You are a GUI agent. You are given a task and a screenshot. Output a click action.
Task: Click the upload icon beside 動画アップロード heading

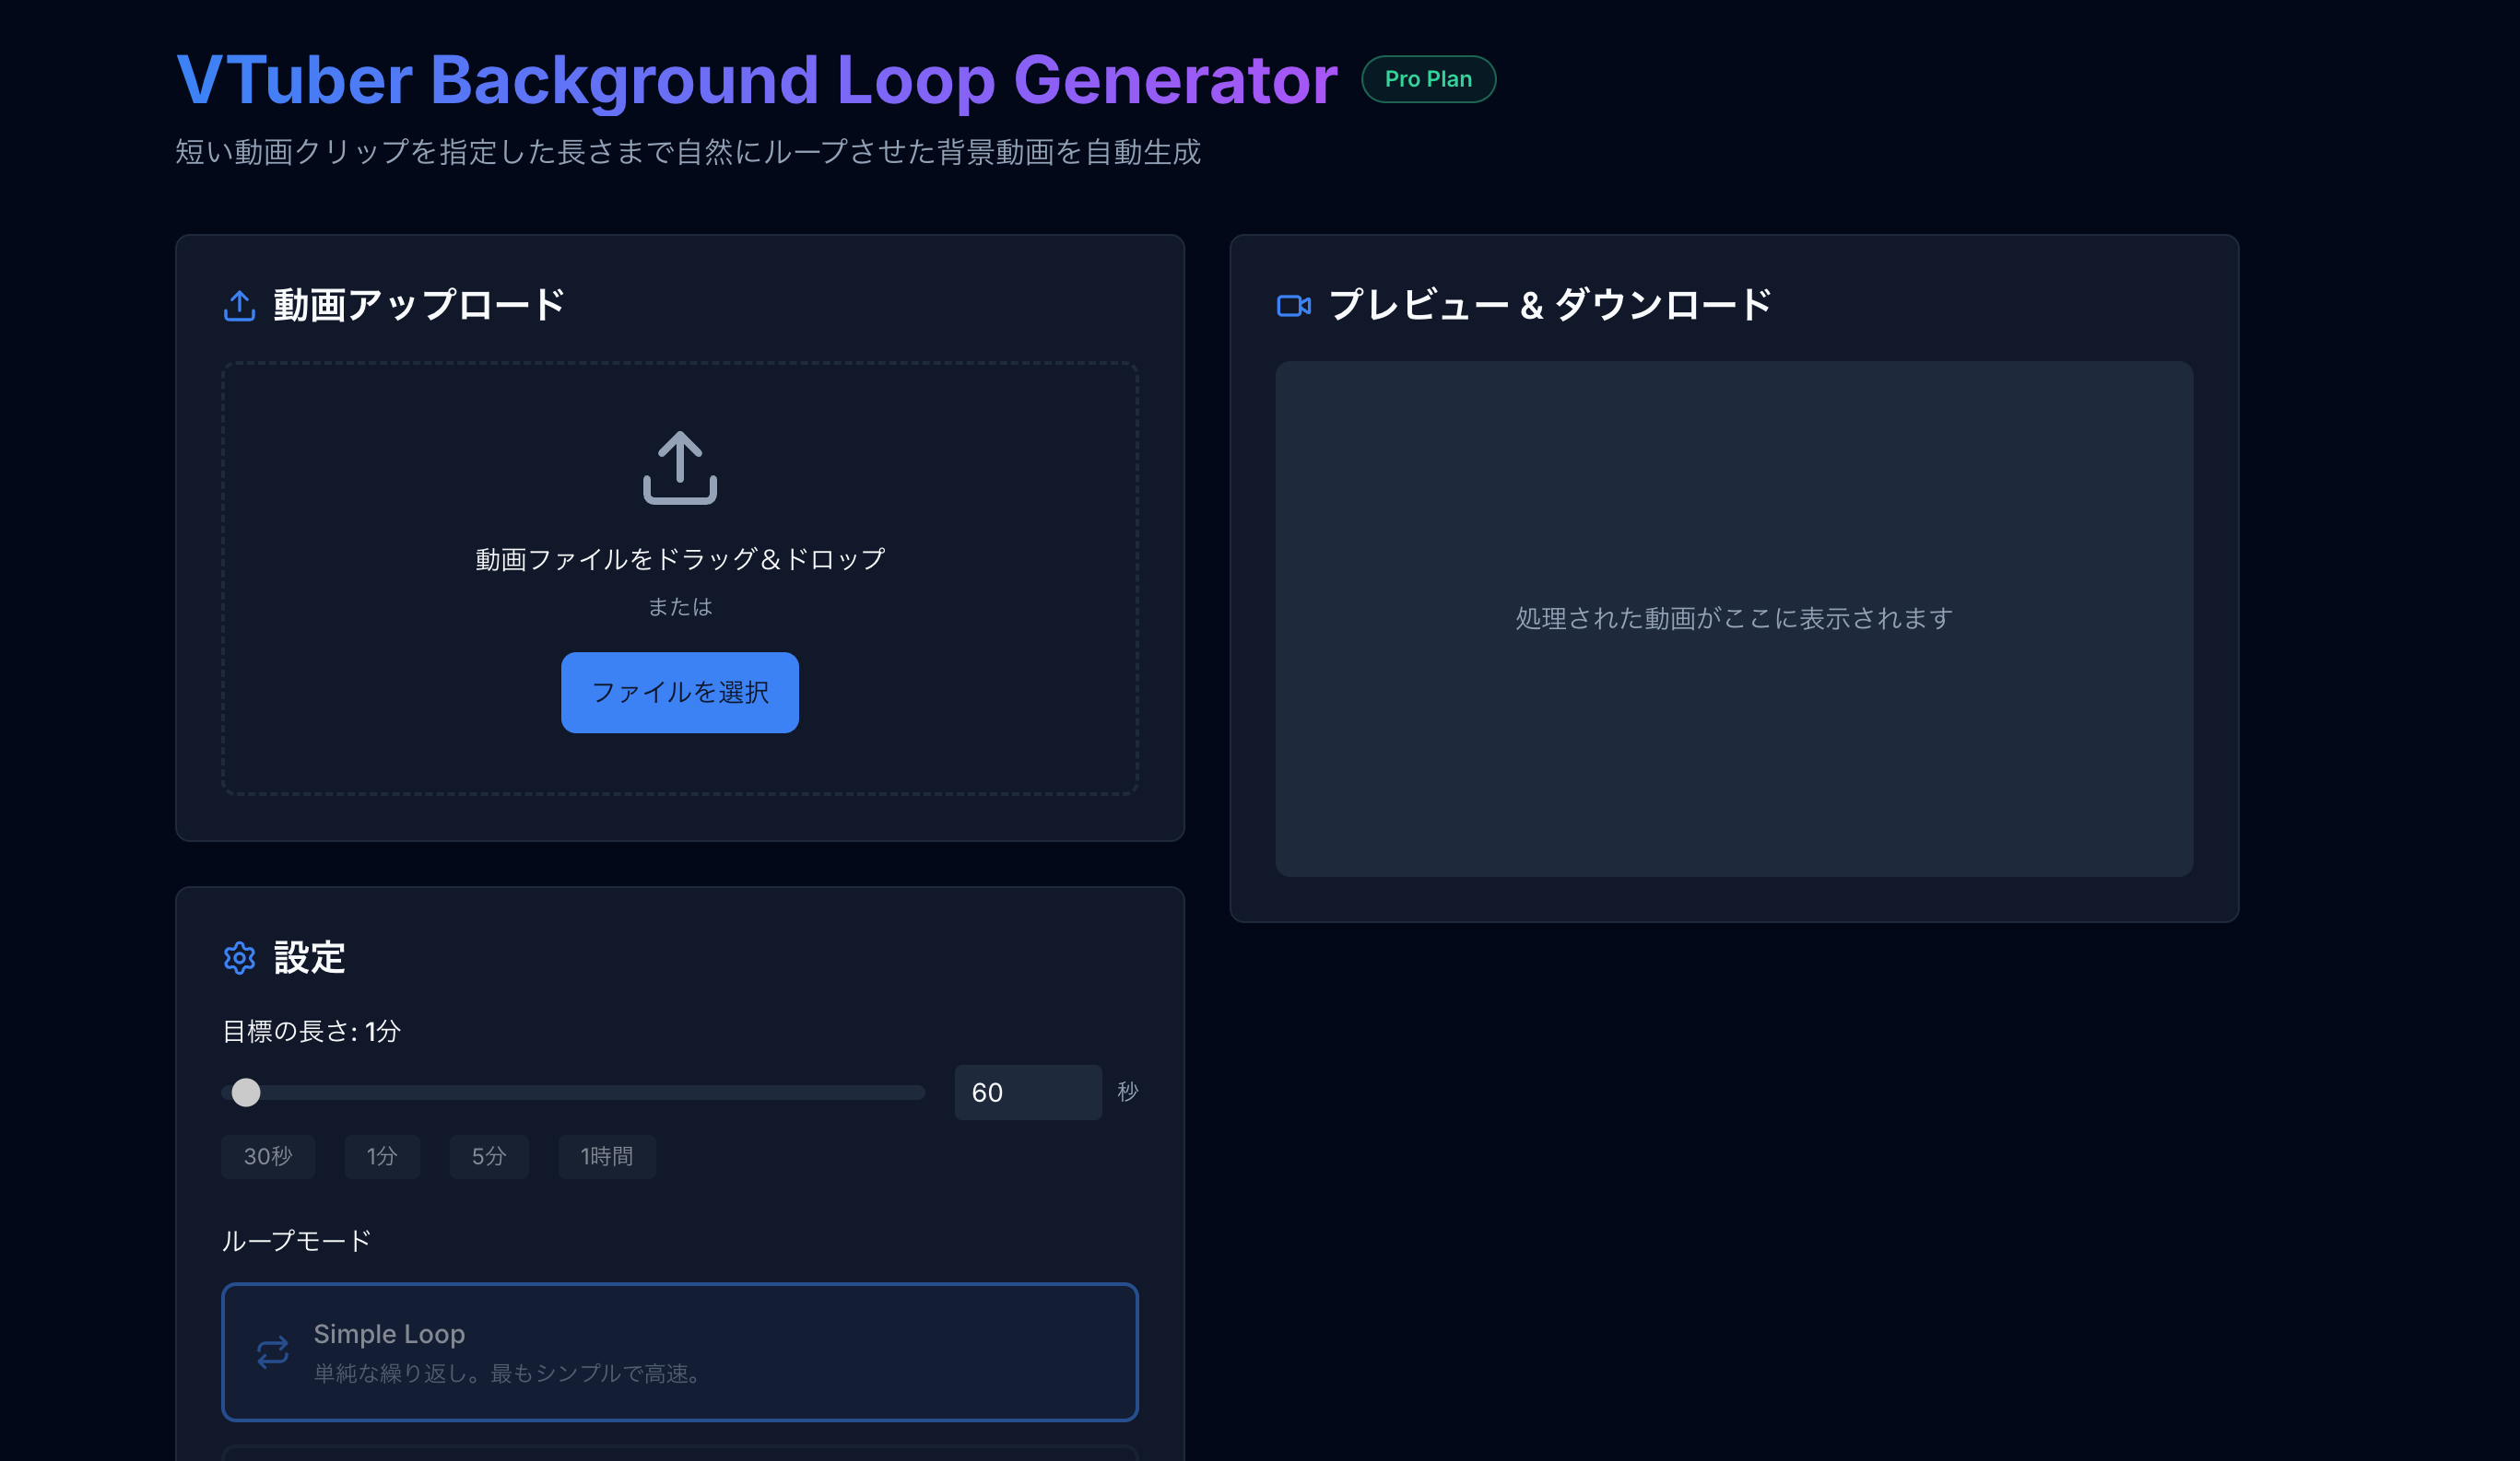tap(239, 306)
